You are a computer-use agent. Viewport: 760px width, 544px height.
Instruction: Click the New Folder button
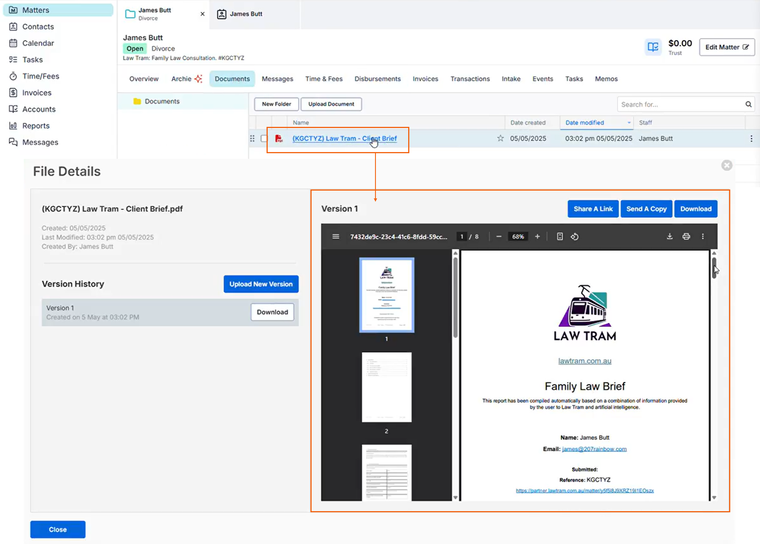(276, 104)
